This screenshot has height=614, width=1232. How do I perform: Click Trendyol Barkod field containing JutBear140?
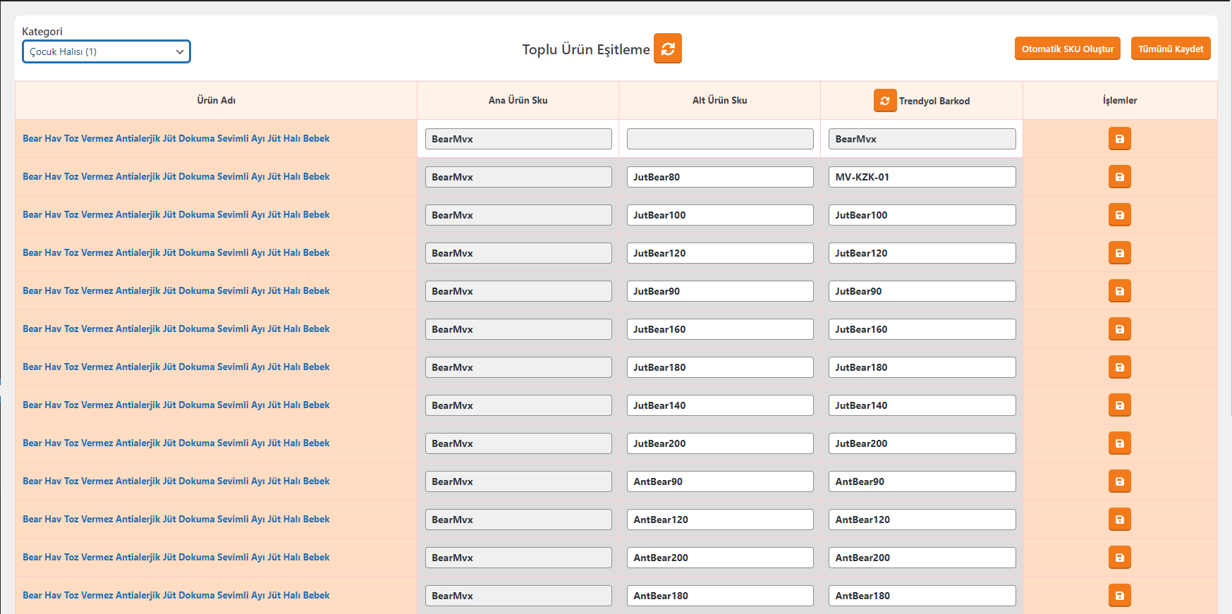click(x=922, y=405)
